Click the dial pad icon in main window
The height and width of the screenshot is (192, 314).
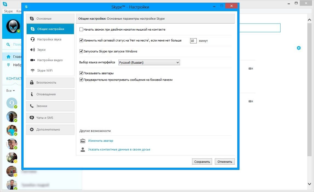[x=8, y=65]
